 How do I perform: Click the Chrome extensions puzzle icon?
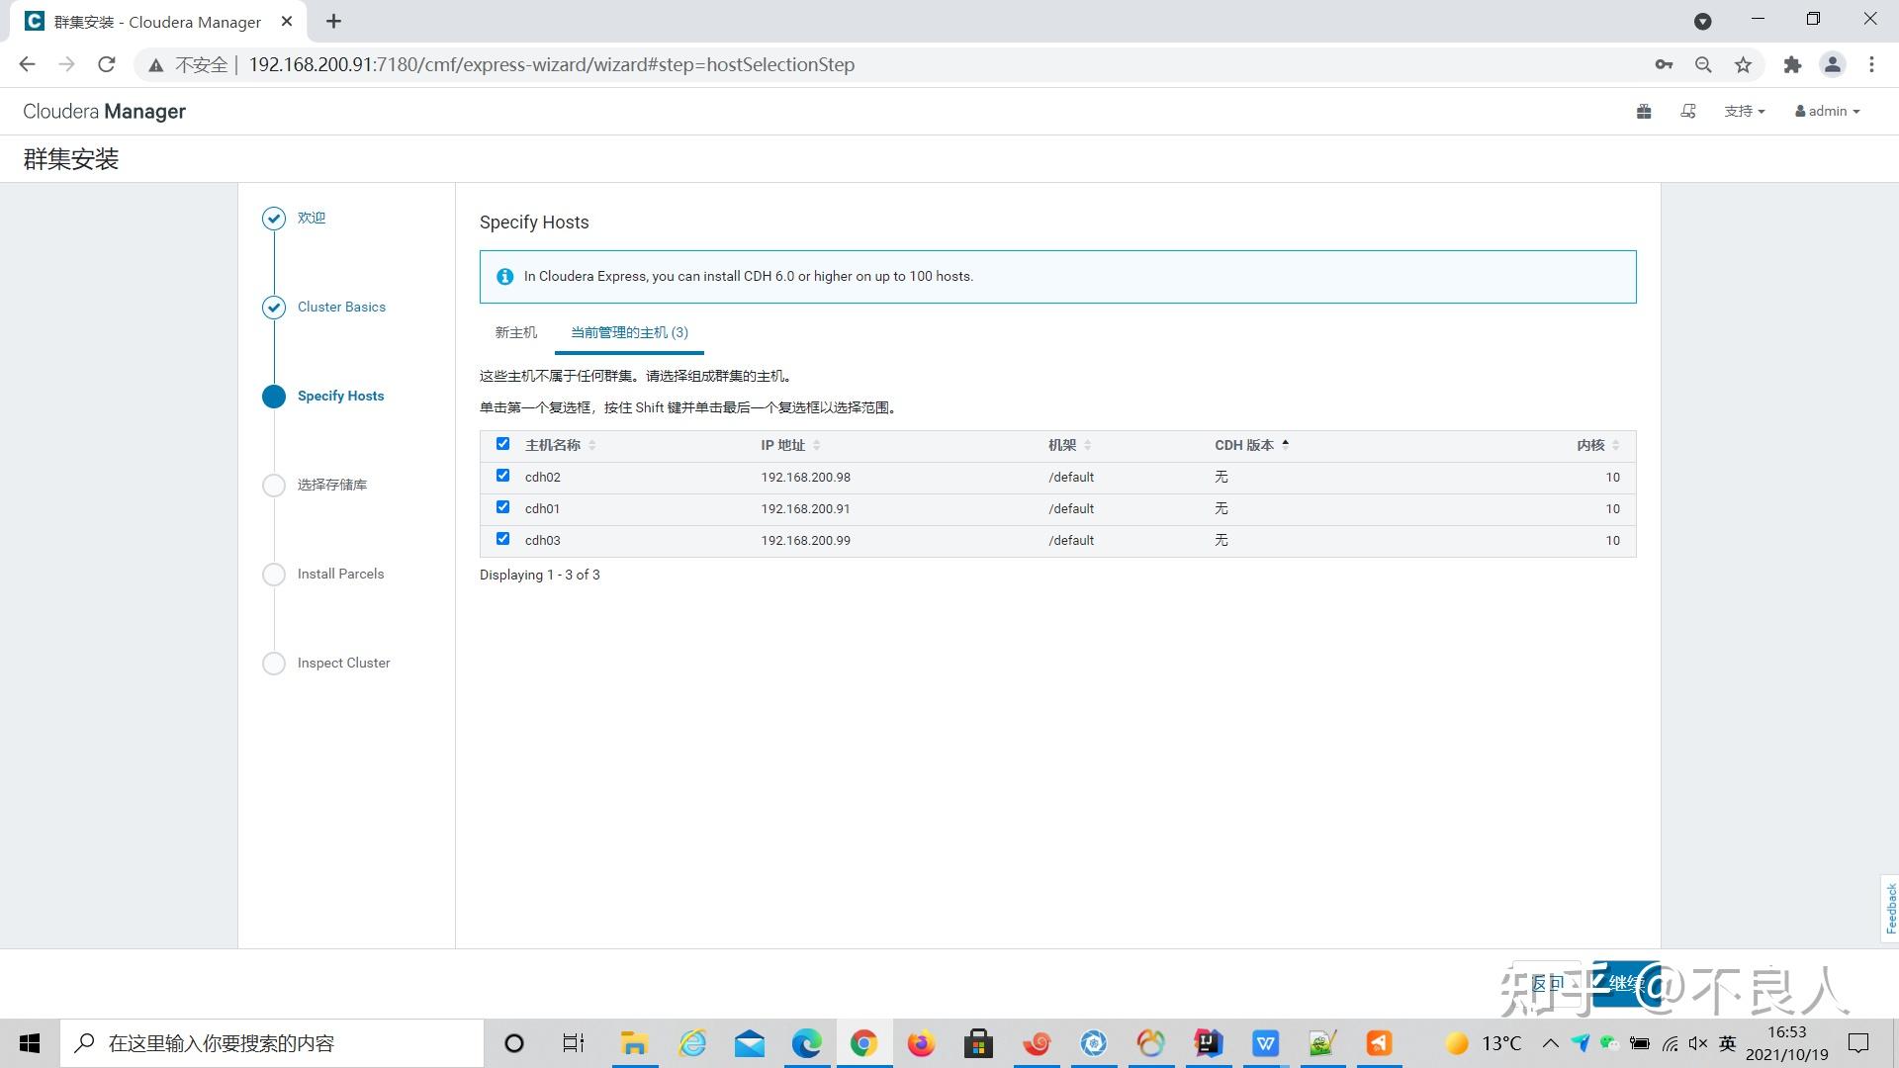(1792, 64)
